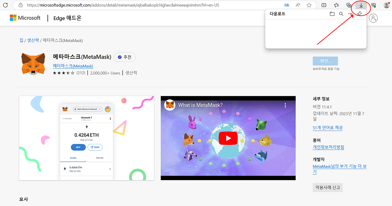Click the star rating (212)
The height and width of the screenshot is (206, 392).
[x=69, y=73]
